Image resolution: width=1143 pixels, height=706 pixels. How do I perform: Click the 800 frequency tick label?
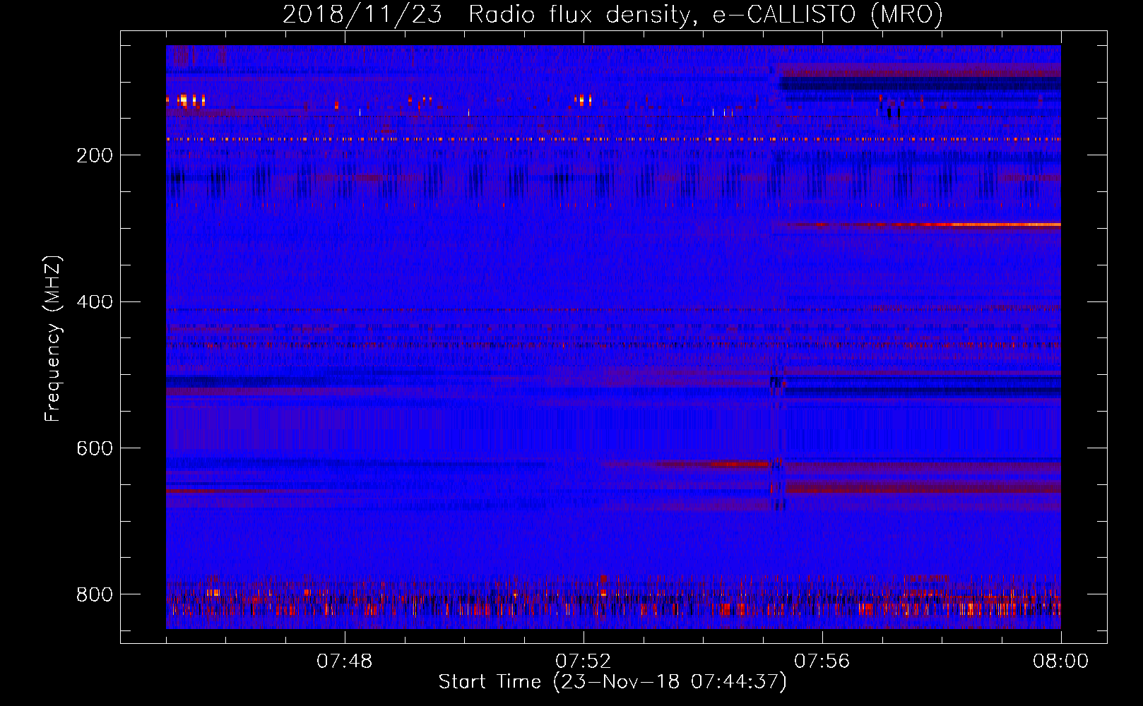tap(95, 594)
